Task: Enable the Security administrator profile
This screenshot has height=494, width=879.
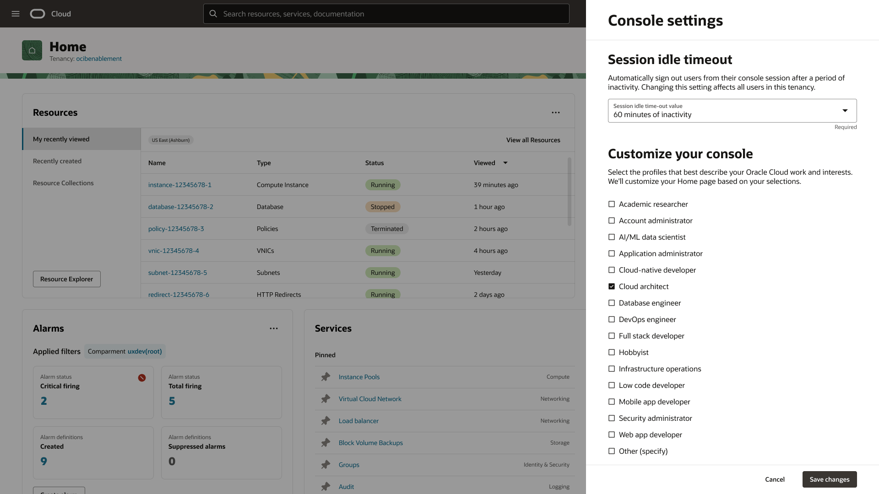Action: [612, 418]
